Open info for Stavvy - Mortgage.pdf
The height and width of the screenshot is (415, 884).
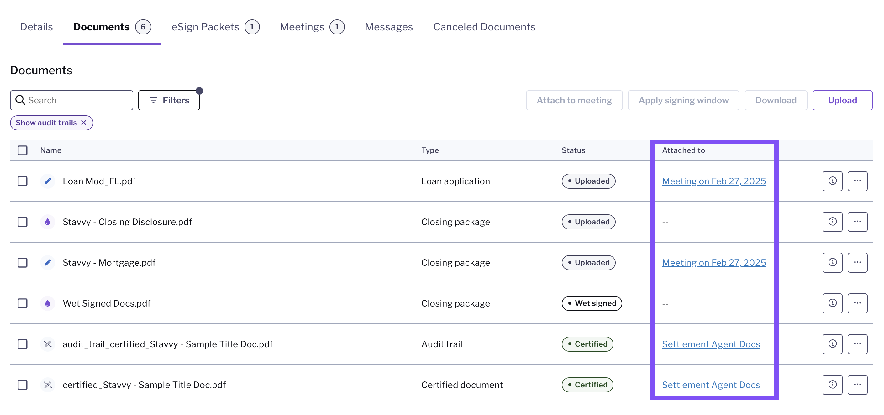coord(832,263)
